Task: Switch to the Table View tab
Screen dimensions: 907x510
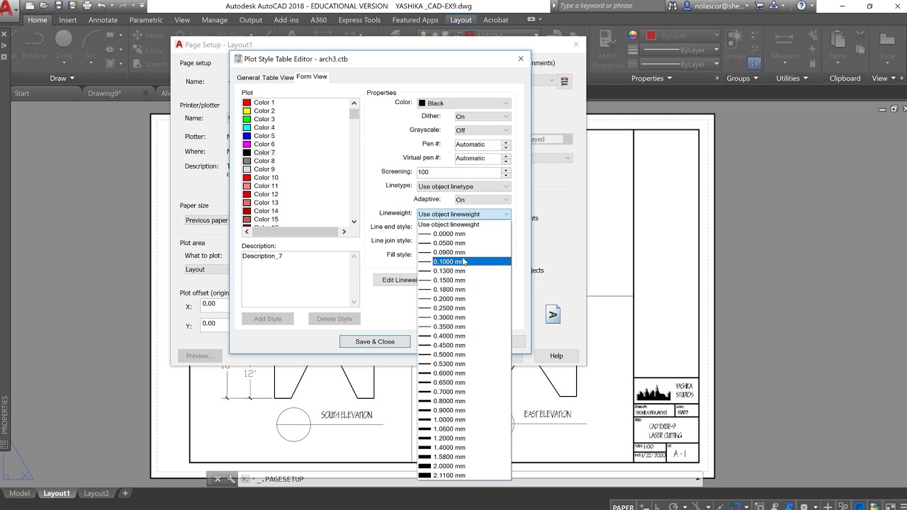Action: [x=278, y=77]
